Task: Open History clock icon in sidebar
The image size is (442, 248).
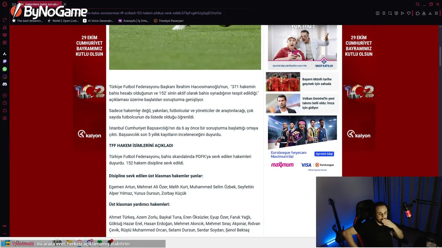Action: (x=4, y=103)
